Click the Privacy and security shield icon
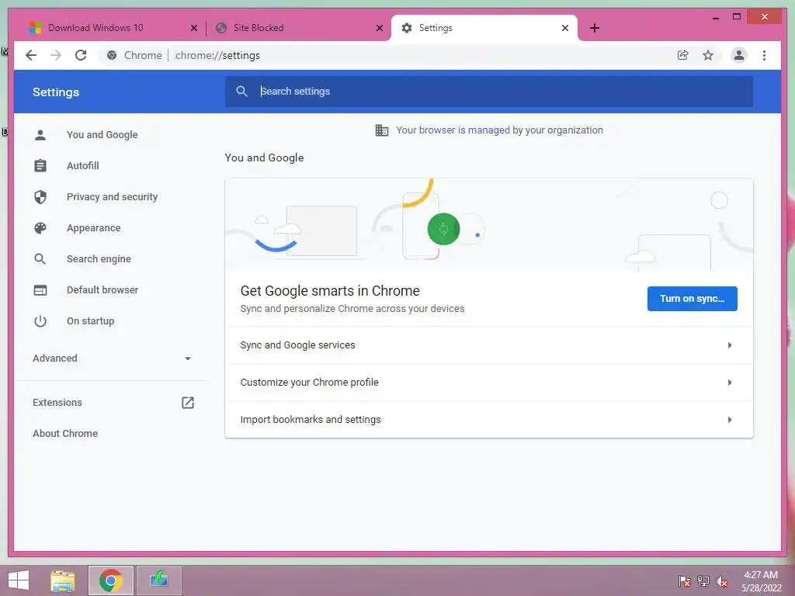The width and height of the screenshot is (795, 596). (40, 196)
